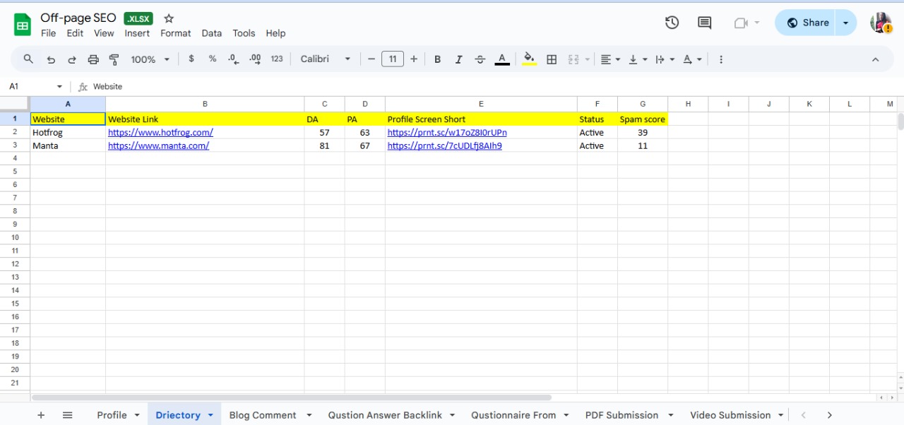Image resolution: width=904 pixels, height=425 pixels.
Task: Open the View menu
Action: click(x=104, y=33)
